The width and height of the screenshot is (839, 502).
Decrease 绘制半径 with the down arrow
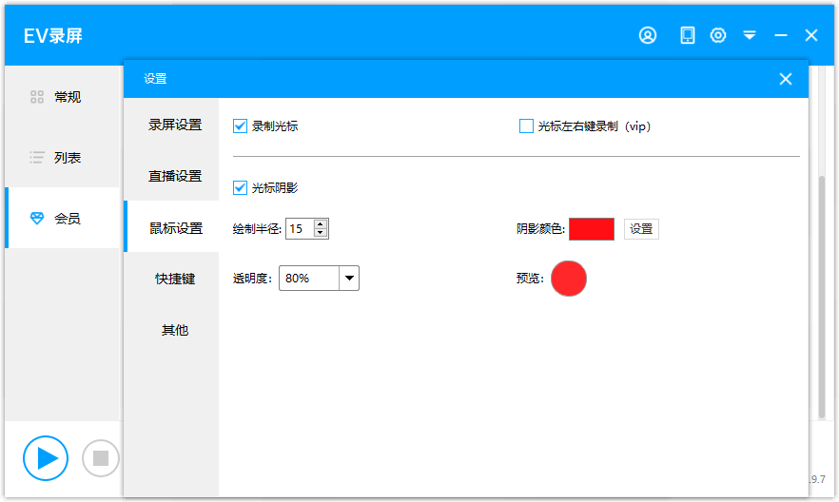[321, 233]
